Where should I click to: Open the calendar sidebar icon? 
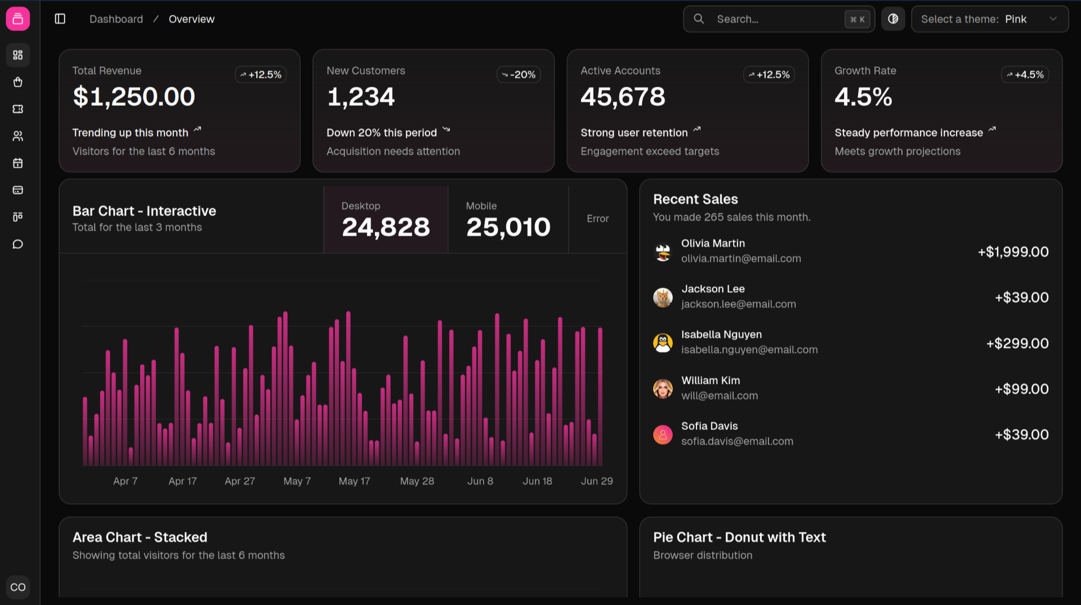[x=18, y=163]
